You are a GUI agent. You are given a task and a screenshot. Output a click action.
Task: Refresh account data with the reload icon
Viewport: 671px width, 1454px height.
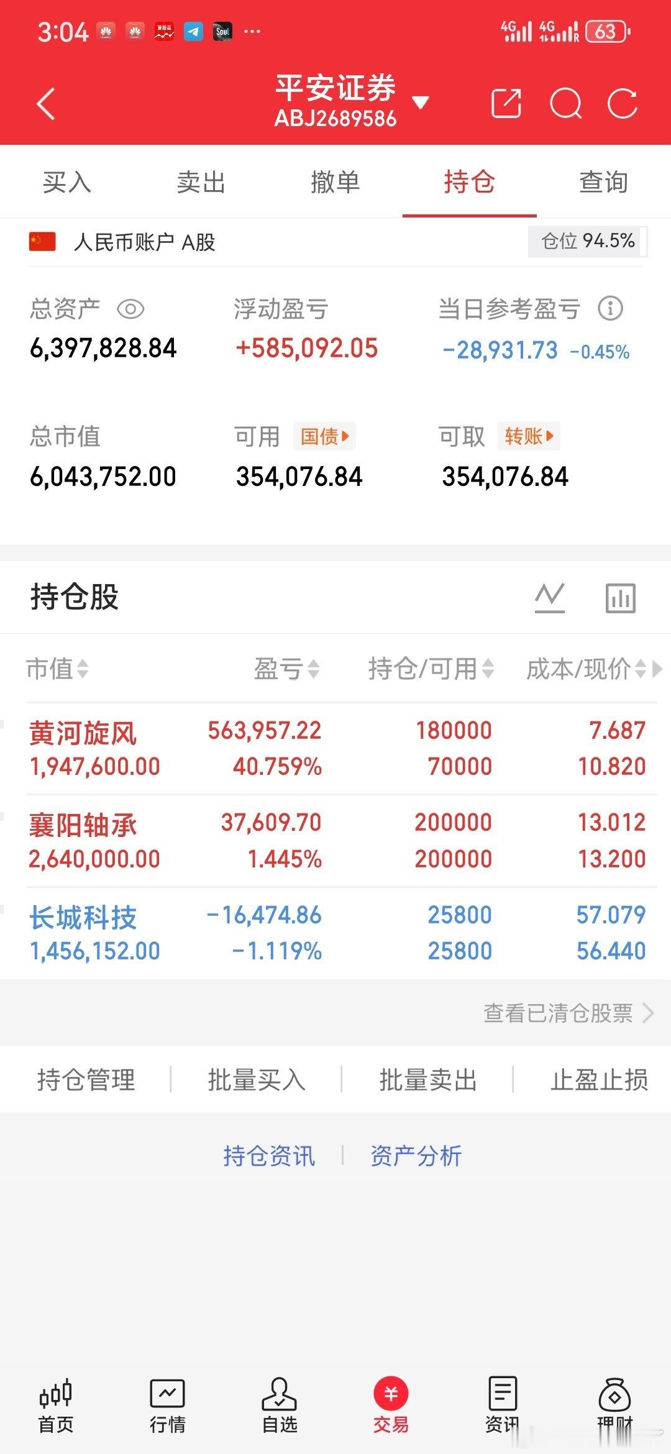point(623,103)
